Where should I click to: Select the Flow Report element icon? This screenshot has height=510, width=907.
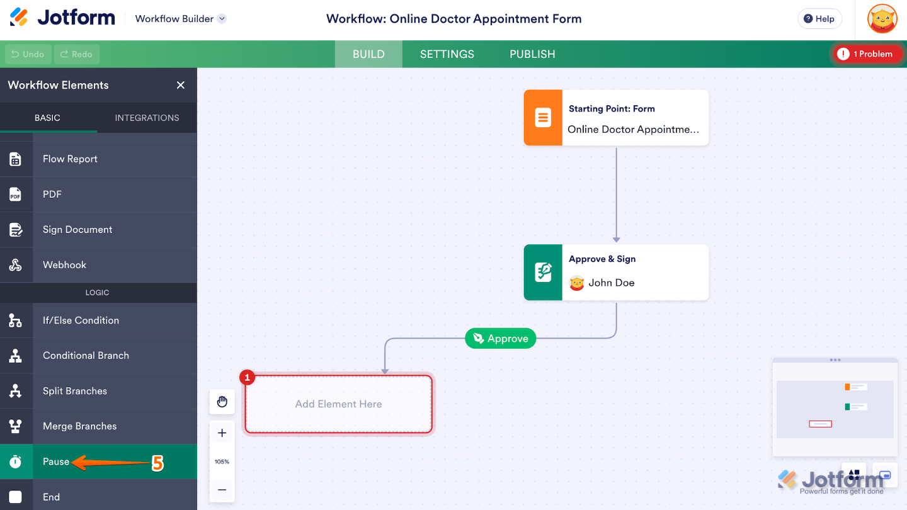(16, 159)
